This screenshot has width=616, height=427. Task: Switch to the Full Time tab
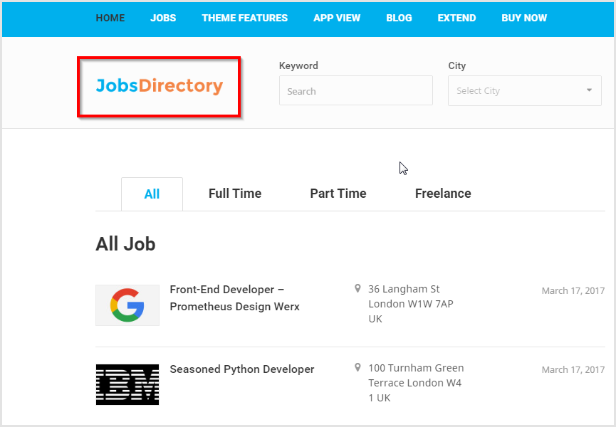coord(235,194)
